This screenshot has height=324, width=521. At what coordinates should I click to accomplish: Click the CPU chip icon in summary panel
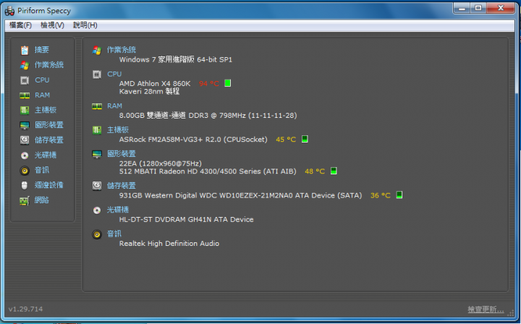pyautogui.click(x=97, y=74)
